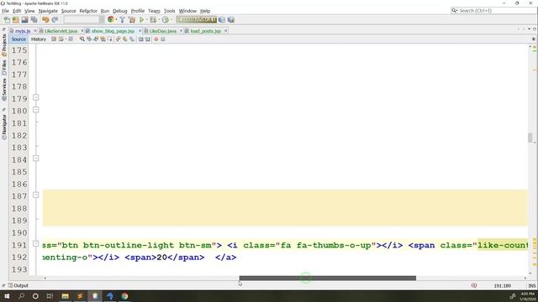Click the Save icon in main toolbar
Viewport: 538px width, 302px height.
(24, 20)
